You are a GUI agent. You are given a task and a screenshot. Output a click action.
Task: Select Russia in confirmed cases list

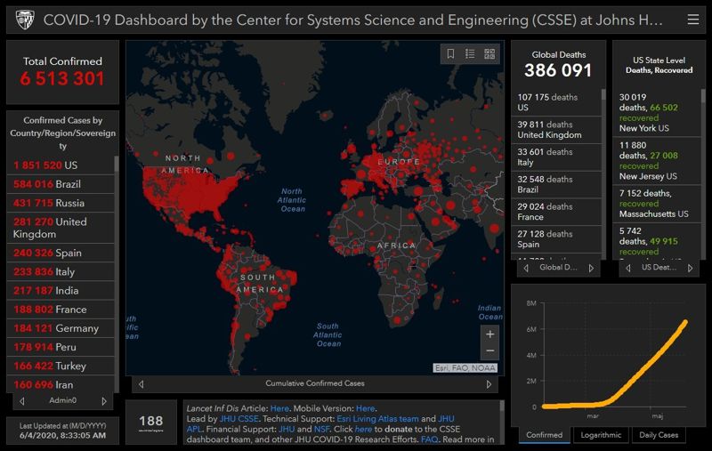pos(61,203)
